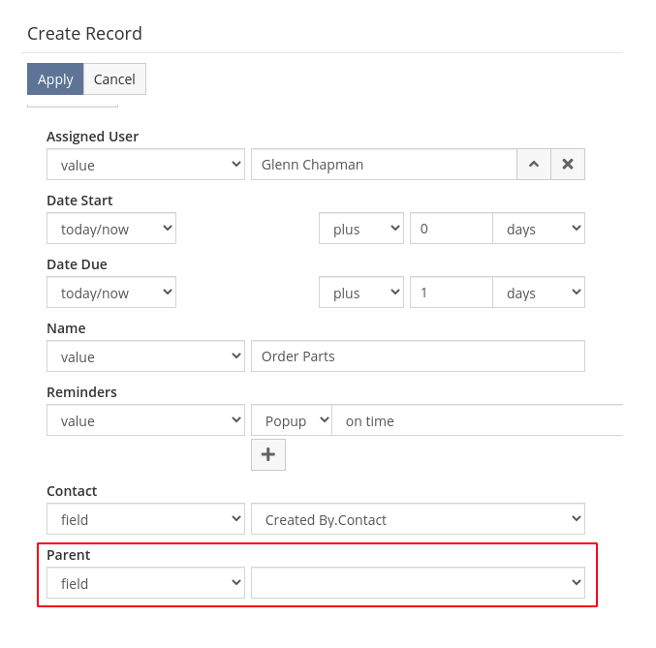Clear Assigned User with the X icon

(x=568, y=165)
